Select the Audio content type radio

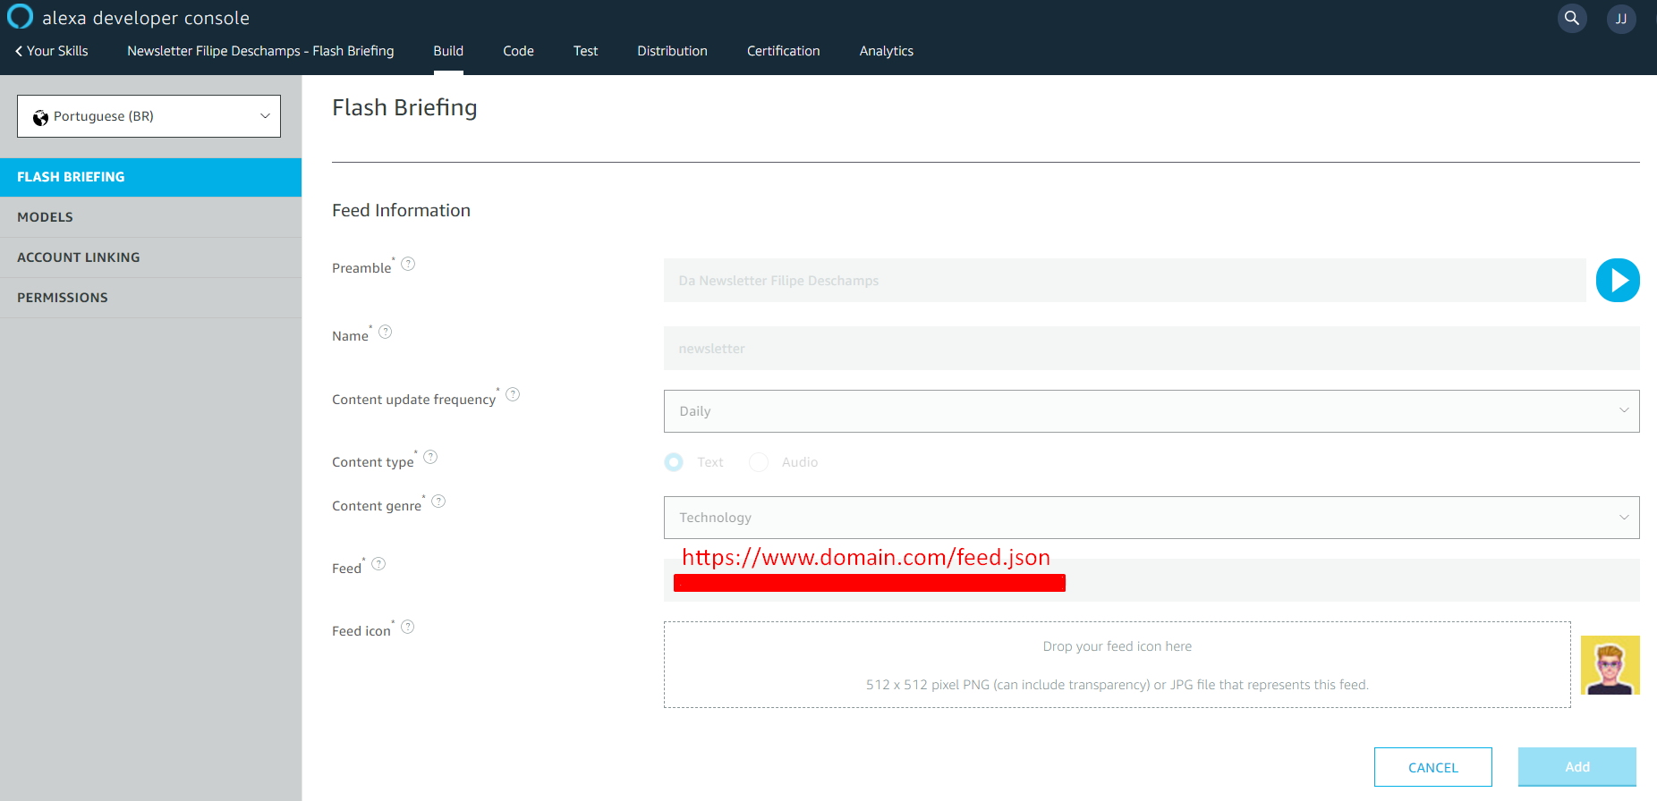click(x=759, y=462)
